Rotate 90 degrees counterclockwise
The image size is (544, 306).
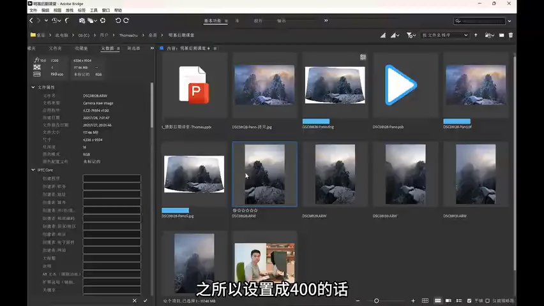pyautogui.click(x=118, y=21)
